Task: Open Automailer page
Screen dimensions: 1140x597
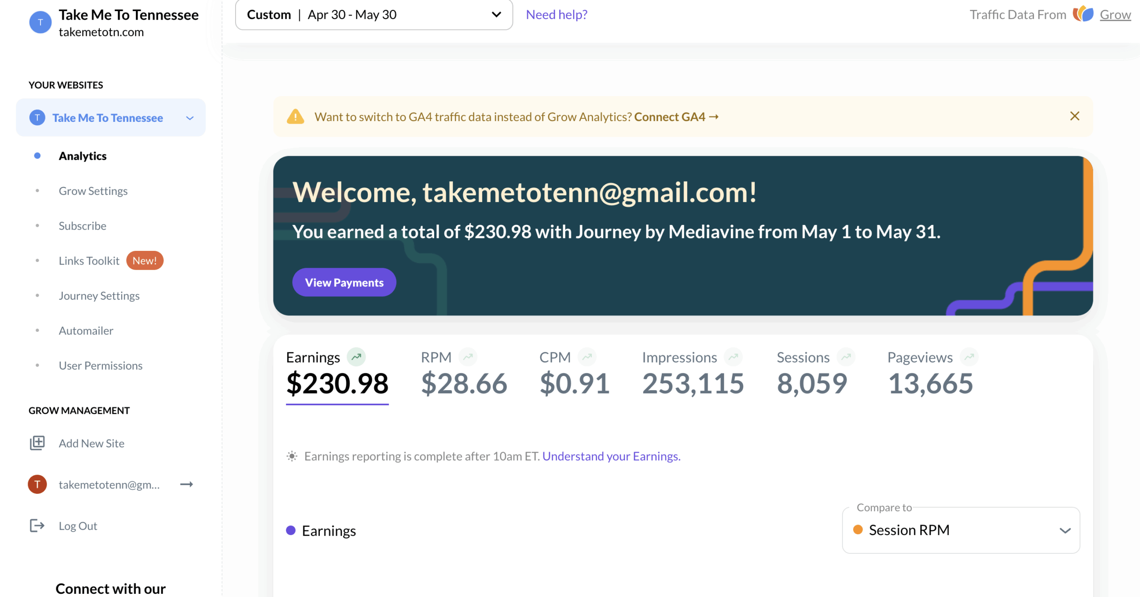Action: tap(86, 331)
